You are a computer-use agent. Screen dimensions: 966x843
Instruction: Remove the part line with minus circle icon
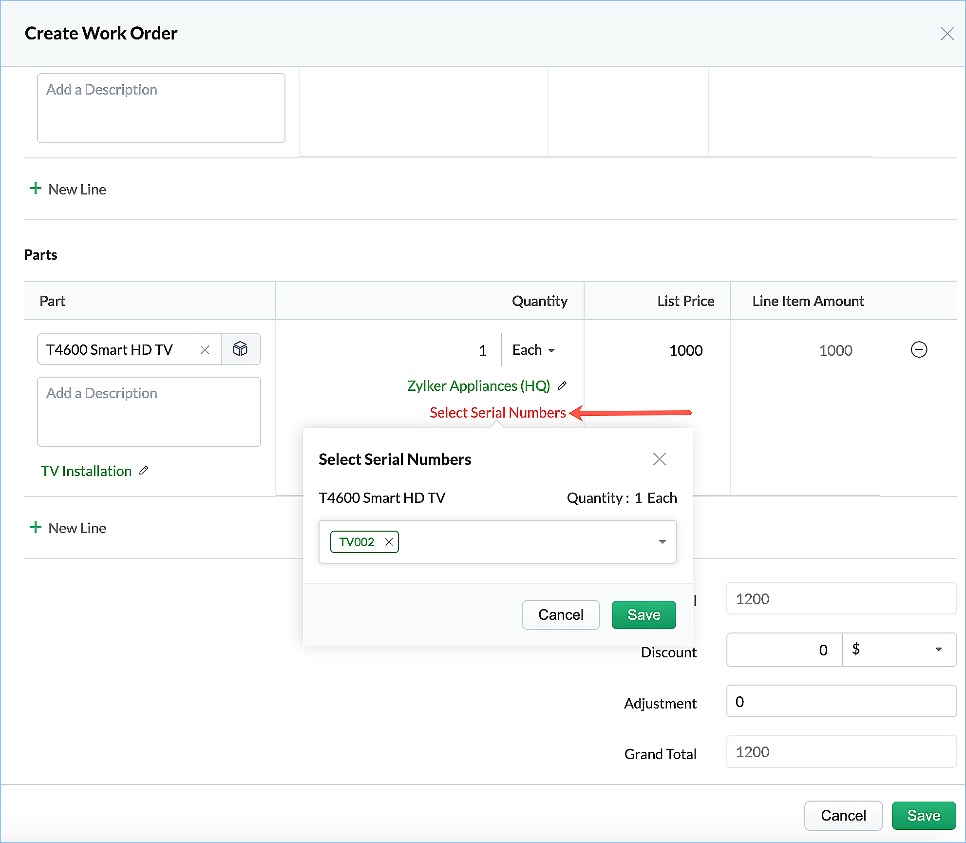(x=918, y=349)
